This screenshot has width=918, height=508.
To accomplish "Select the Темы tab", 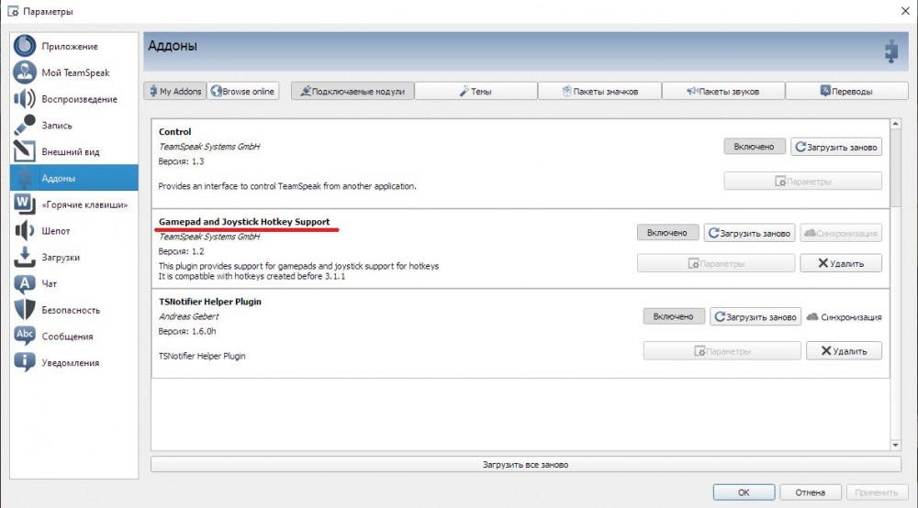I will pyautogui.click(x=476, y=91).
